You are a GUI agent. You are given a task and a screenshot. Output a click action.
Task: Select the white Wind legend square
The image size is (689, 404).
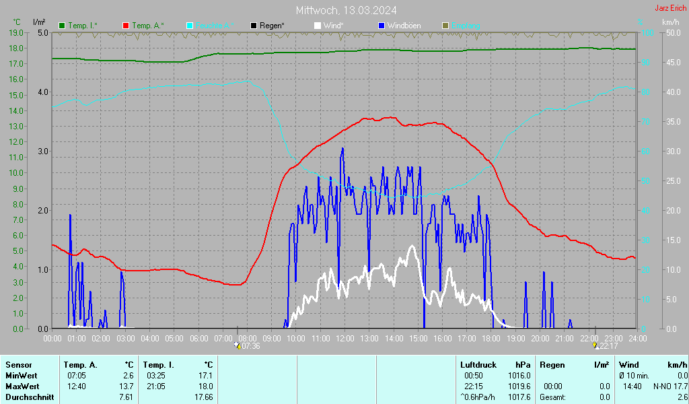[318, 26]
